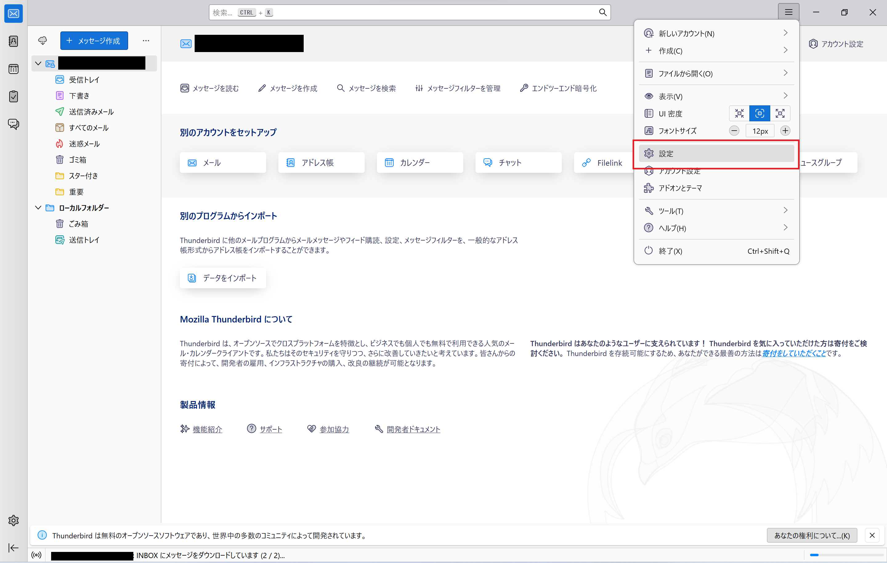Click メッセージを作成 in the account hub

click(x=287, y=88)
